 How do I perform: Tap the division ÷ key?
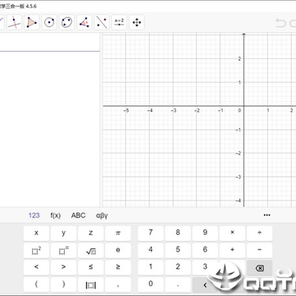pyautogui.click(x=260, y=234)
